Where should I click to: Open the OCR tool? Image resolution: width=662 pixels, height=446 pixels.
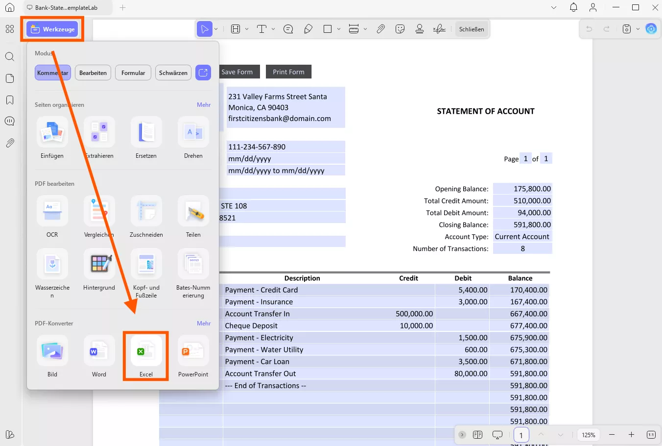click(52, 216)
